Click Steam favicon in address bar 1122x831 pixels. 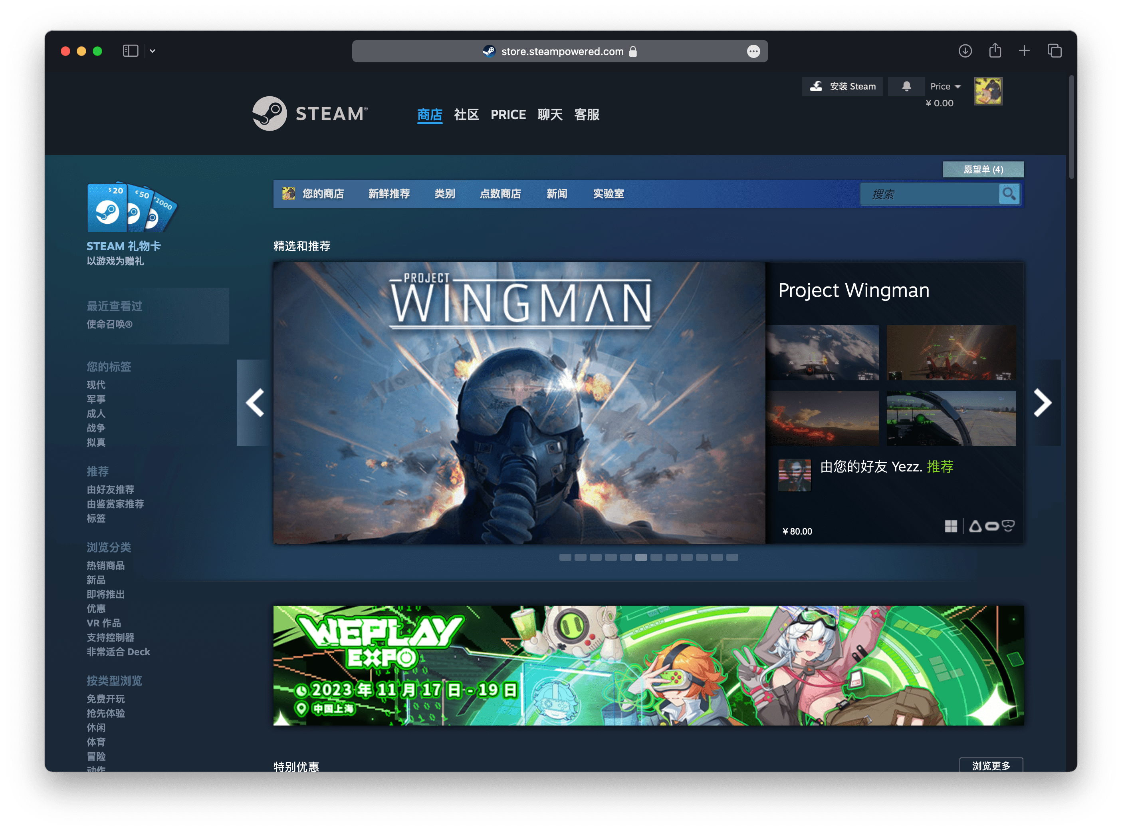tap(489, 51)
